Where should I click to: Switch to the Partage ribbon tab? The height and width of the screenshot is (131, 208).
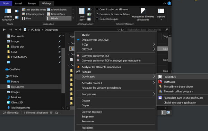[x=32, y=3]
